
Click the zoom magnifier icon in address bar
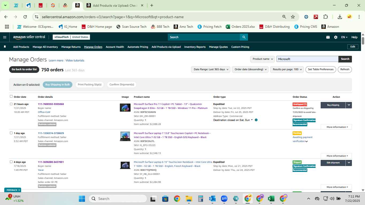284,17
